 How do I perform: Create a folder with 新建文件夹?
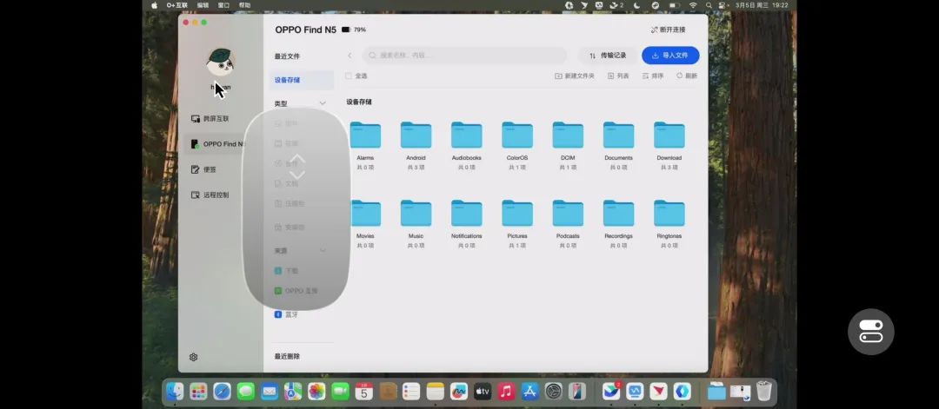575,76
